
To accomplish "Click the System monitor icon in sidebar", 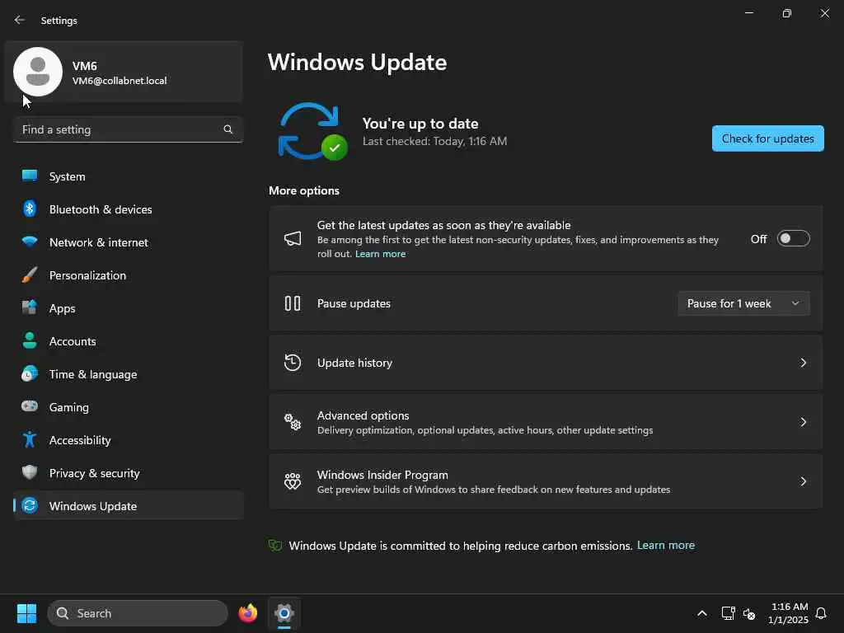I will coord(30,176).
